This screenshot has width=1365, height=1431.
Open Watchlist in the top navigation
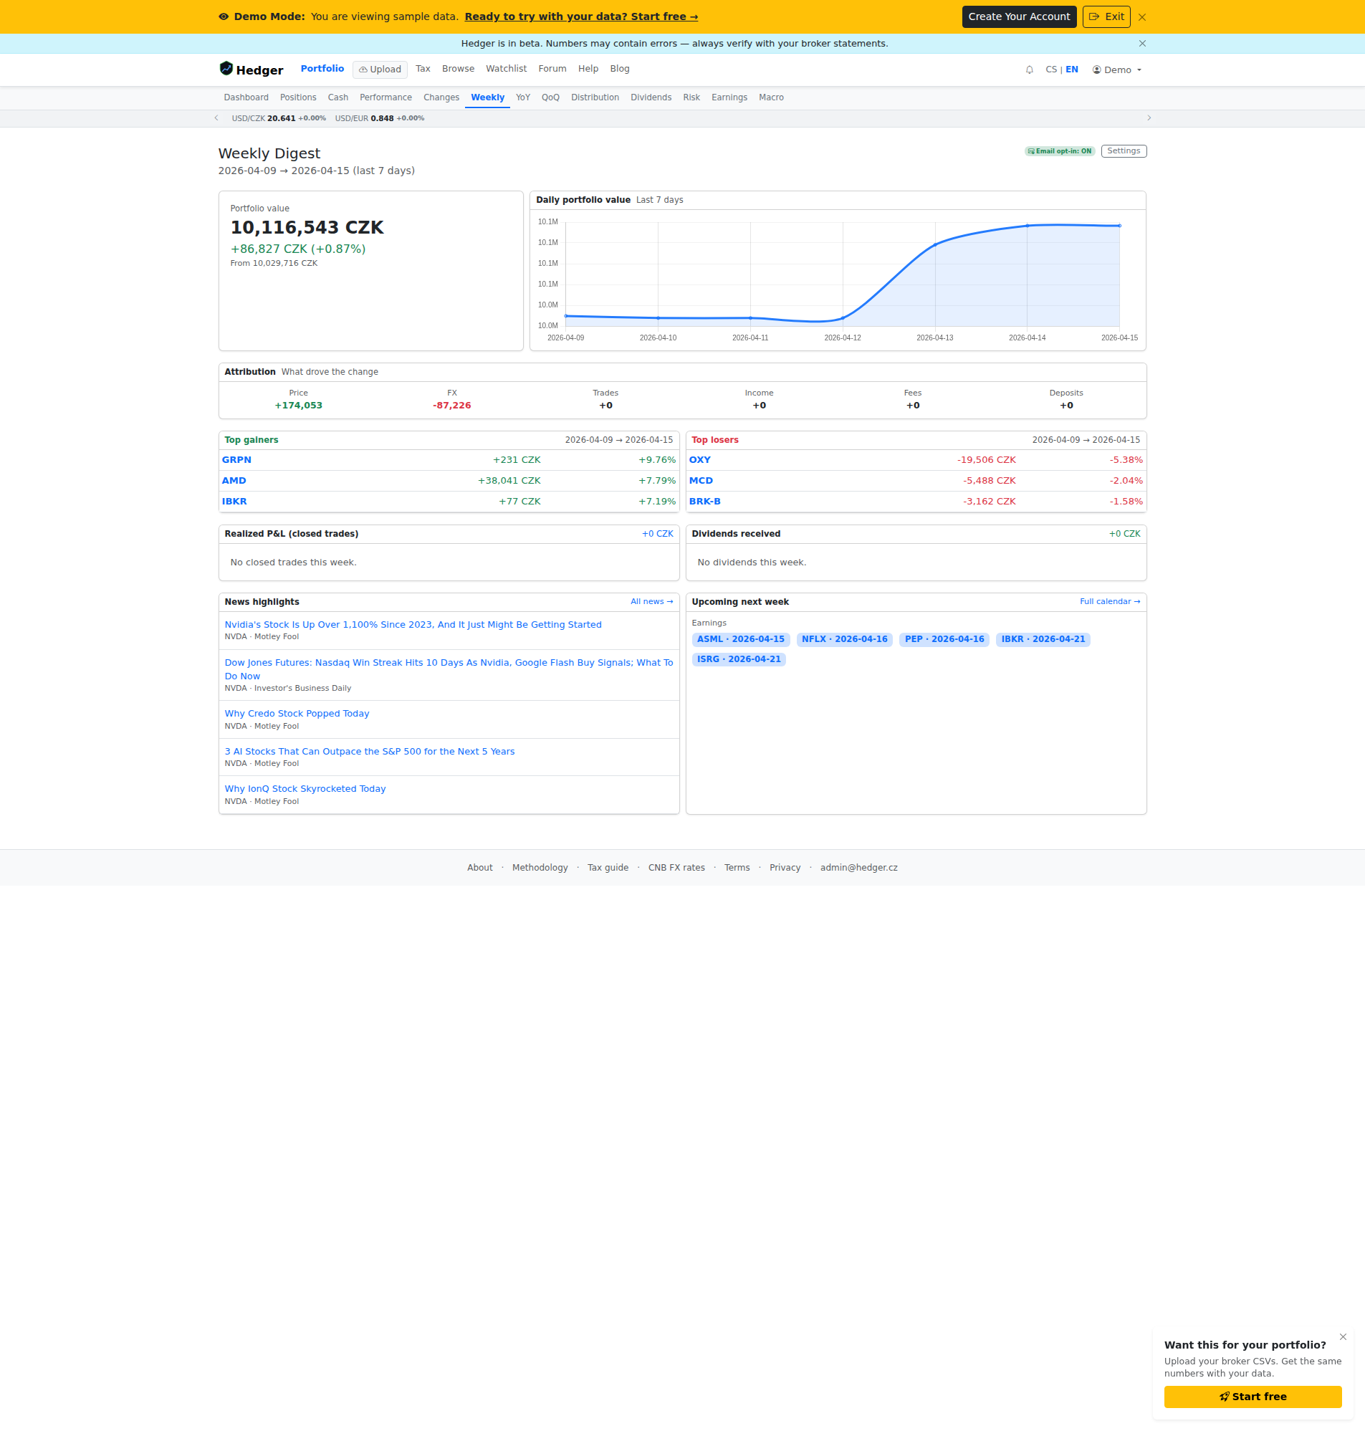tap(506, 69)
